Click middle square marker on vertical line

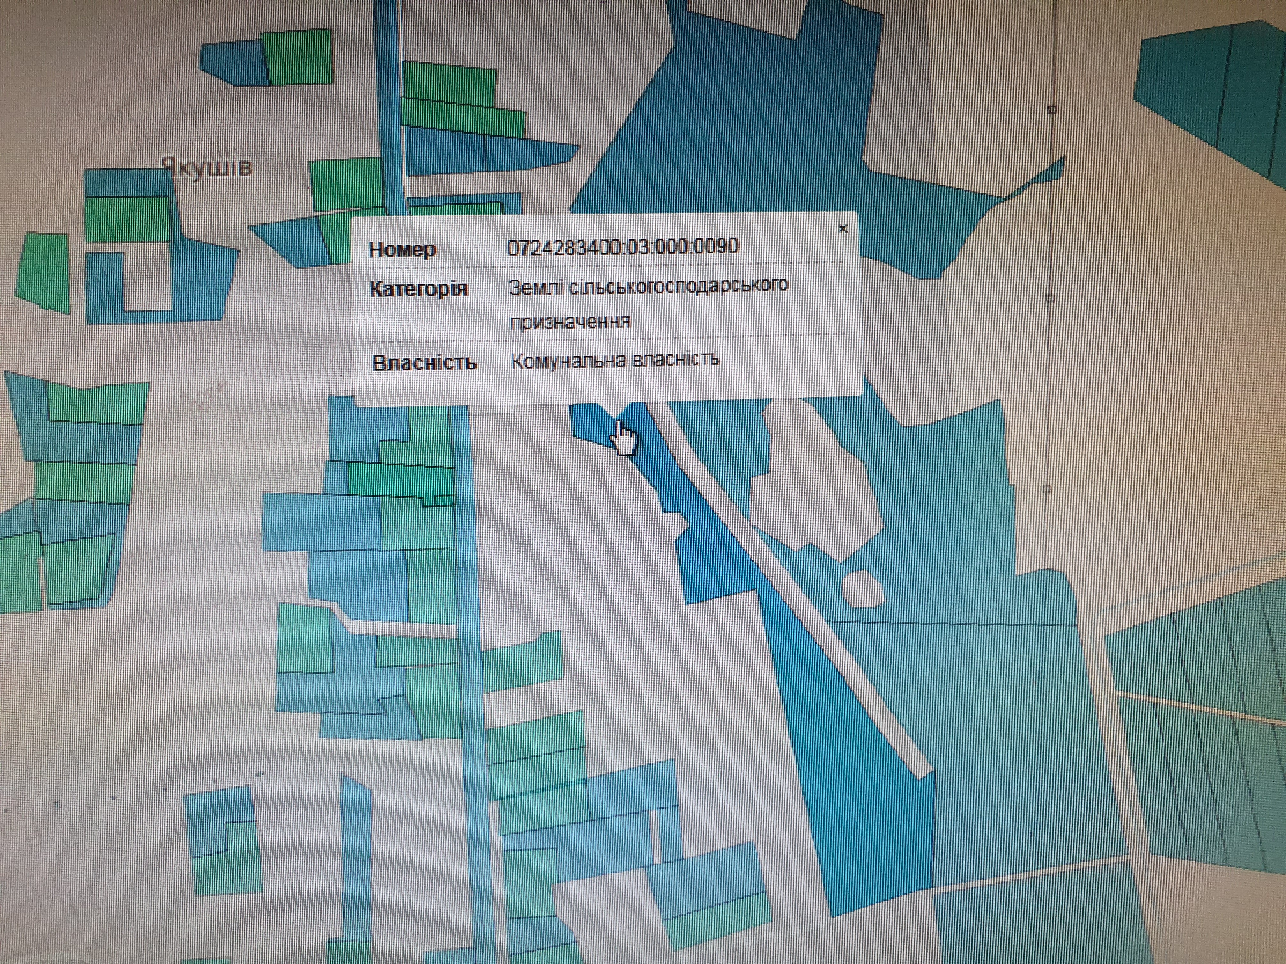coord(1050,298)
